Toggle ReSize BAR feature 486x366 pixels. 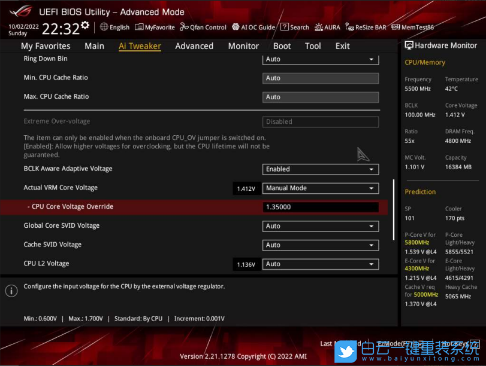pos(366,27)
